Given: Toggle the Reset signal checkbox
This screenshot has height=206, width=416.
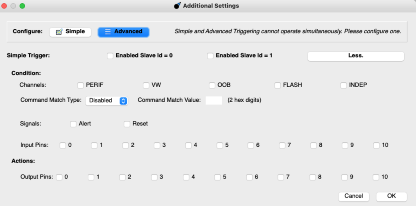Looking at the screenshot, I should coord(127,124).
